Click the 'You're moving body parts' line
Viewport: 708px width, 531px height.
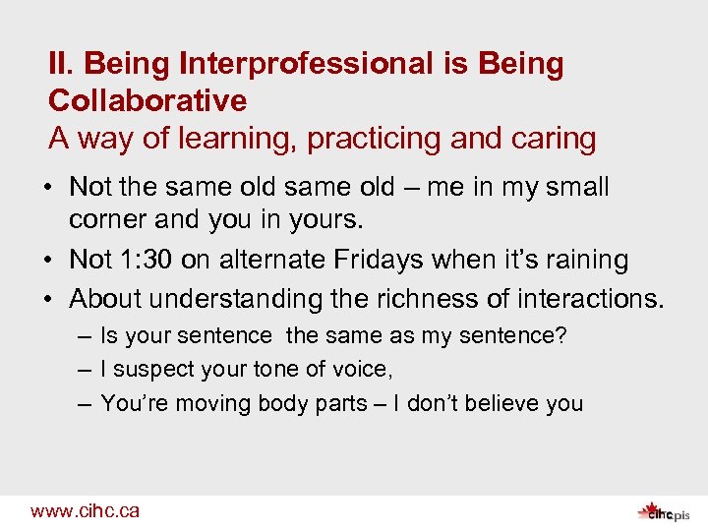pyautogui.click(x=341, y=403)
